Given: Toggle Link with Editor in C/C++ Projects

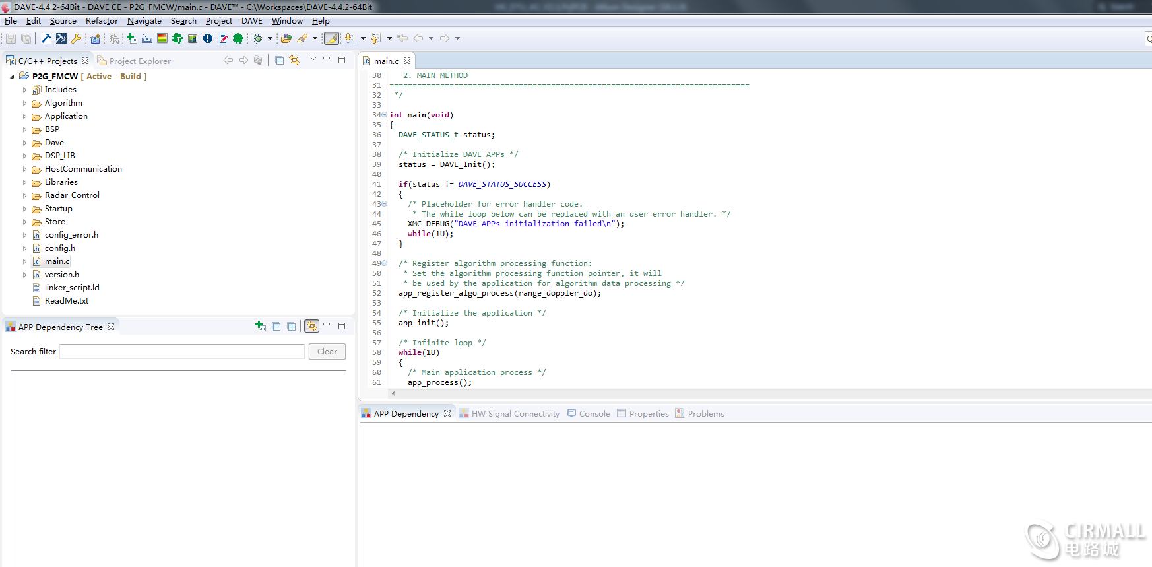Looking at the screenshot, I should click(294, 61).
